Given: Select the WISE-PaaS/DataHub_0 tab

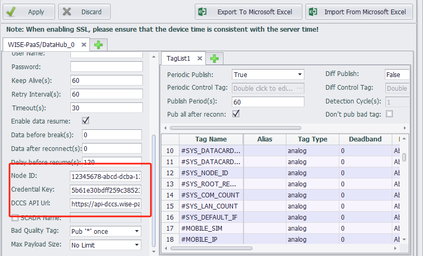Looking at the screenshot, I should (x=41, y=45).
